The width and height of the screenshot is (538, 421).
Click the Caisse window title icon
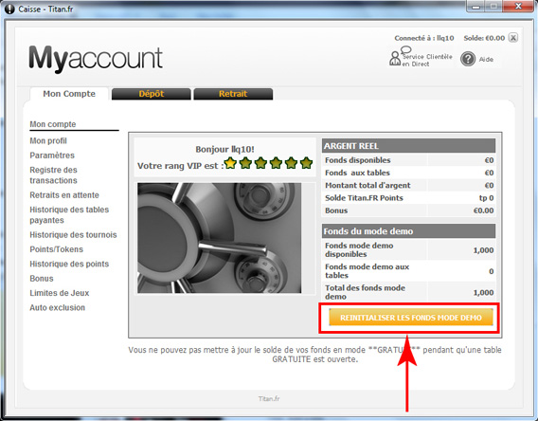pyautogui.click(x=9, y=9)
